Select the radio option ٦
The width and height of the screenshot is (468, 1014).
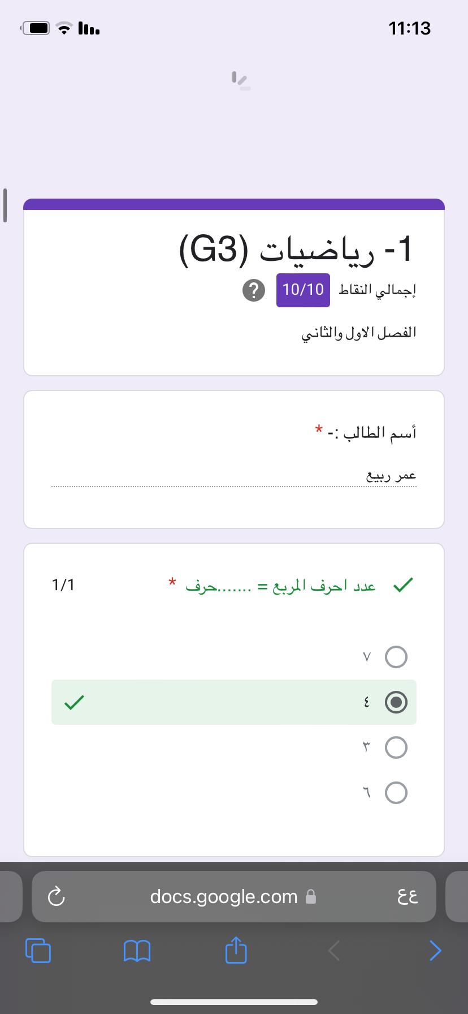(396, 793)
